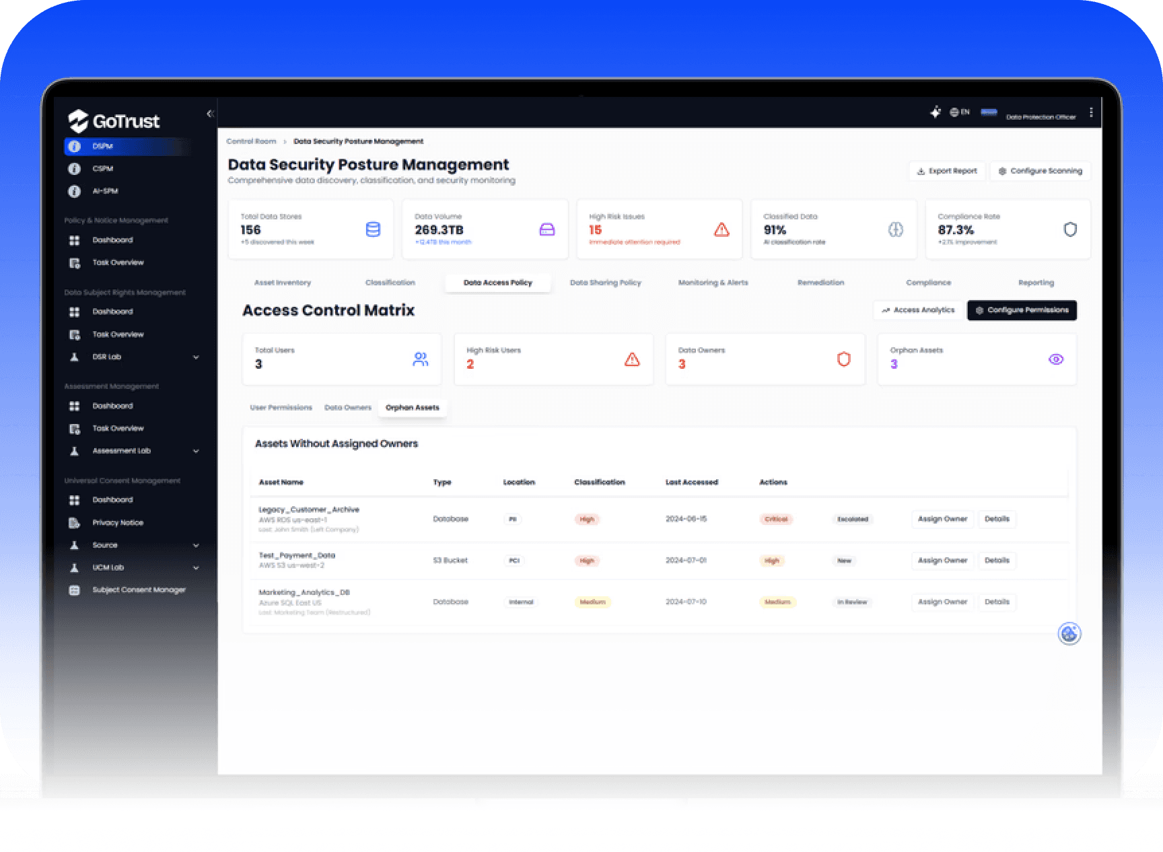Select the Orphan Assets sub-tab
This screenshot has height=852, width=1163.
click(413, 408)
